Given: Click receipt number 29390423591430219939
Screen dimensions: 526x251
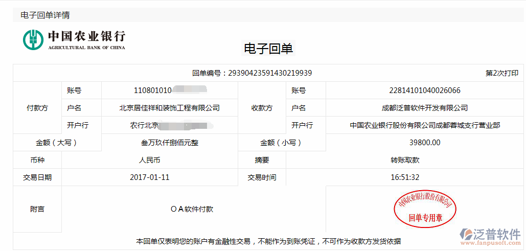Looking at the screenshot, I should [270, 73].
